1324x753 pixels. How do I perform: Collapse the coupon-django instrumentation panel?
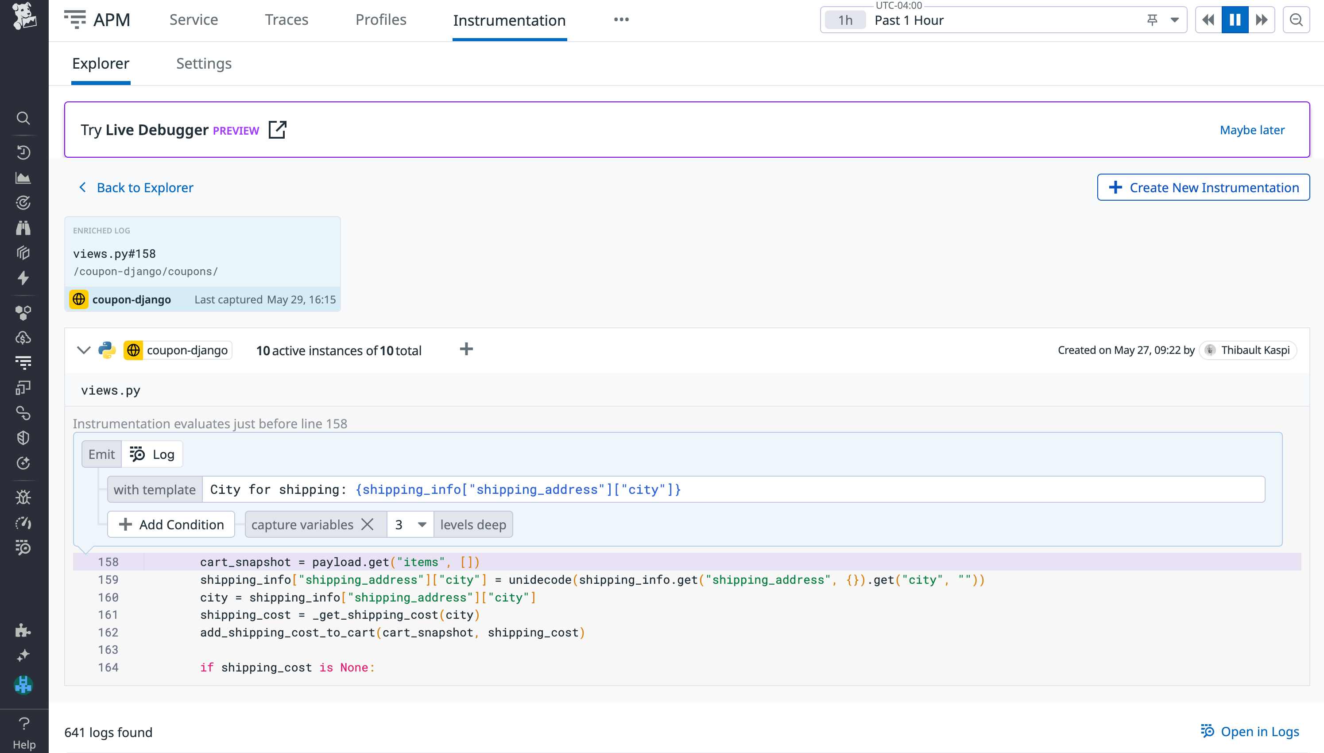pos(83,349)
